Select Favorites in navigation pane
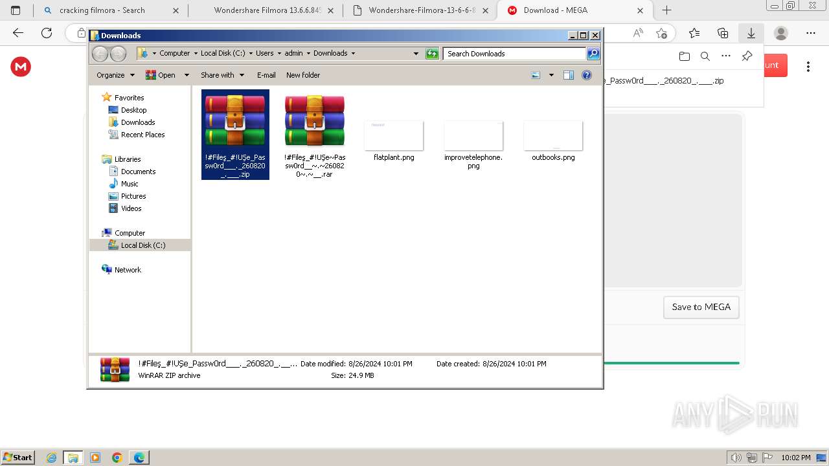829x466 pixels. coord(129,98)
